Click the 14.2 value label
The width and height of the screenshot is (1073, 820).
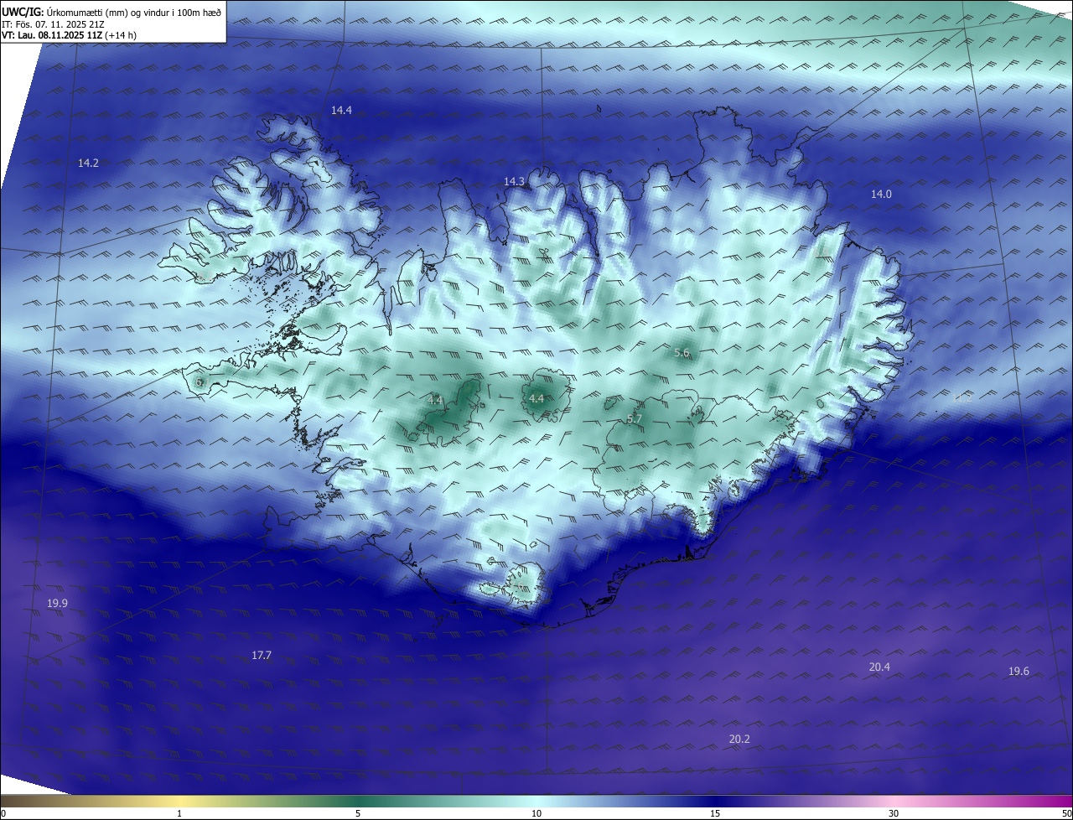[88, 163]
